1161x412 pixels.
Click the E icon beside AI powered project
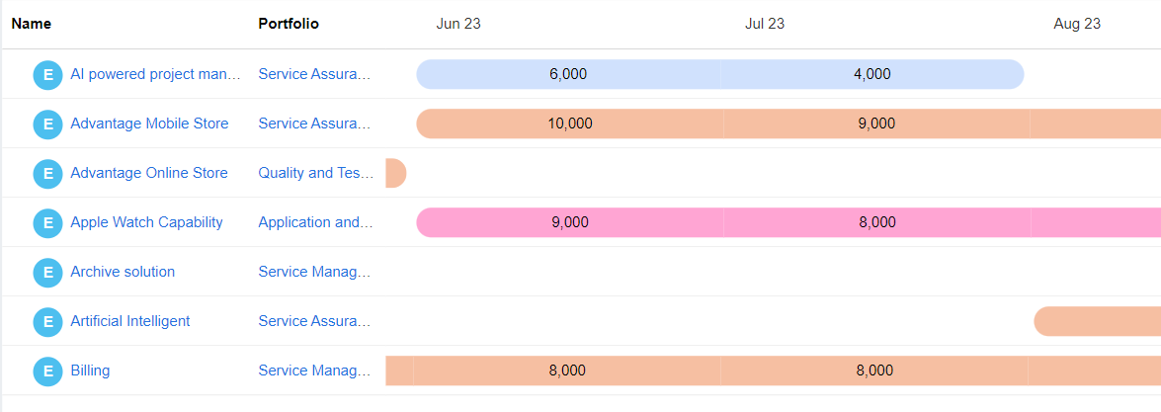tap(47, 74)
